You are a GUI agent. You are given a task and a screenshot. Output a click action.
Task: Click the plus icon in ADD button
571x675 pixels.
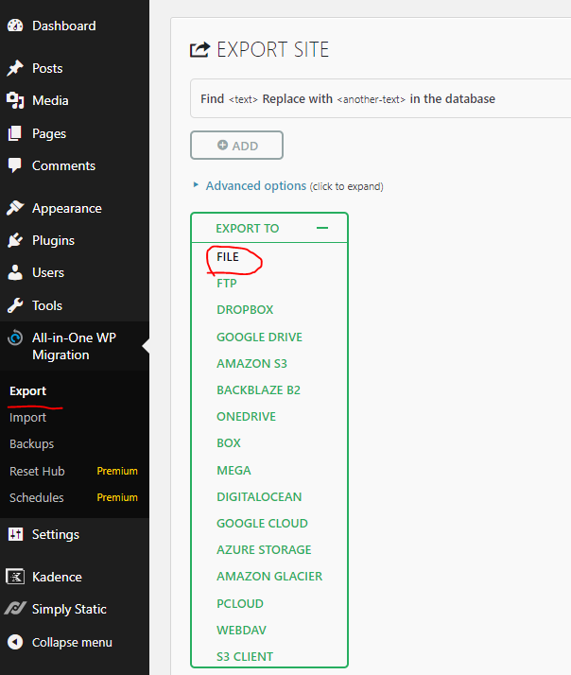[222, 145]
